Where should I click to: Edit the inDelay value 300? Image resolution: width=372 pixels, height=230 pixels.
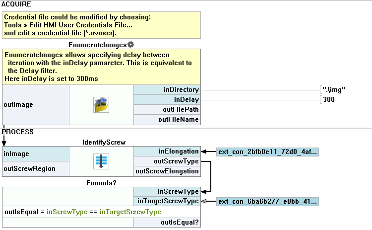(329, 100)
